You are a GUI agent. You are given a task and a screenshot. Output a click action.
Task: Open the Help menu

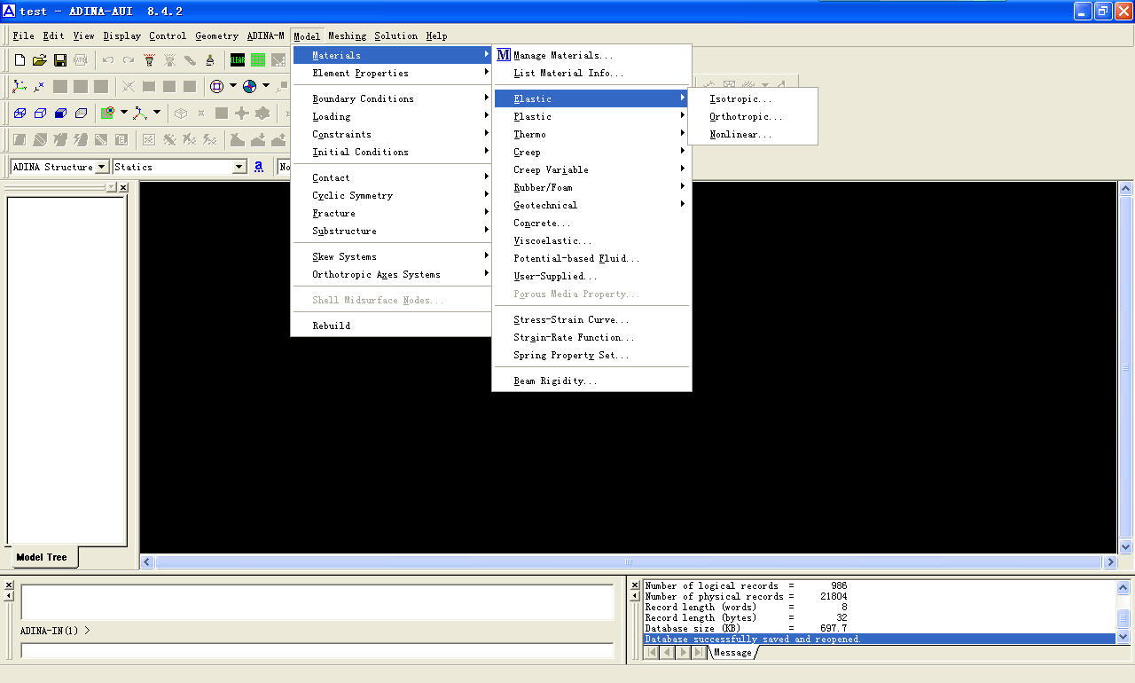[x=436, y=36]
